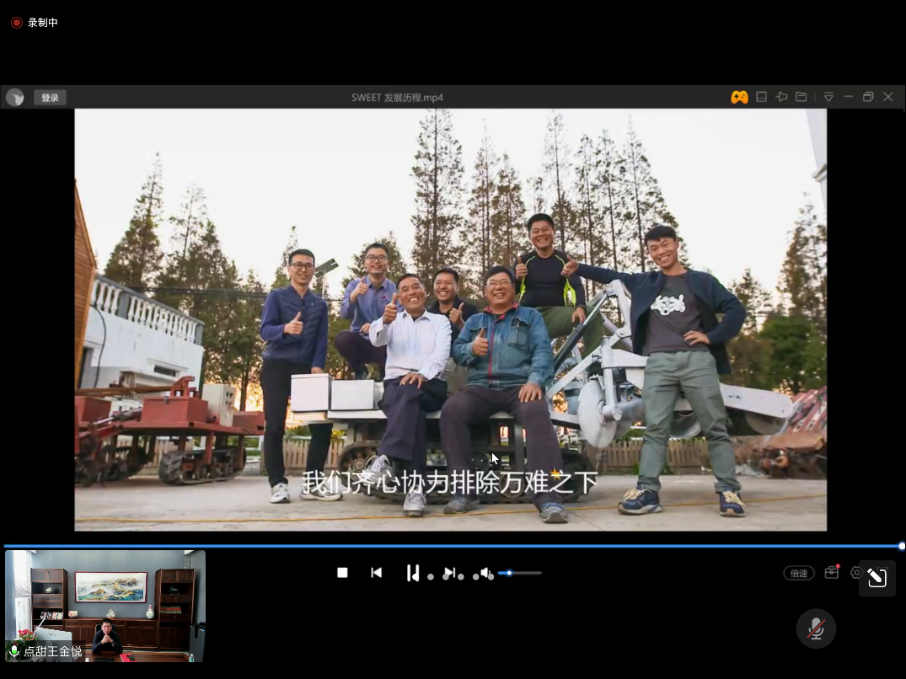
Task: Pause the playing video
Action: click(412, 573)
